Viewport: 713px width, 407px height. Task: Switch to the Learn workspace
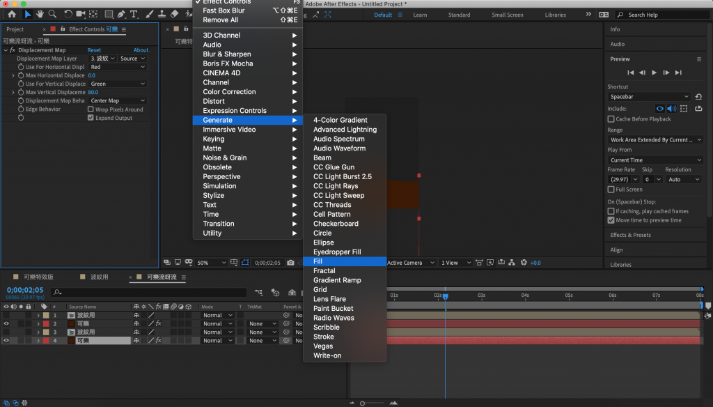pyautogui.click(x=420, y=15)
